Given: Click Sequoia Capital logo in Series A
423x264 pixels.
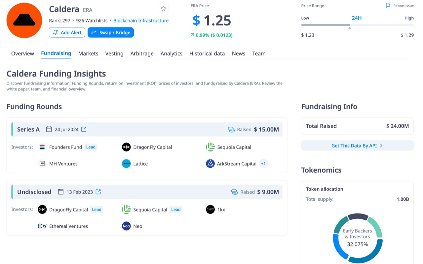Looking at the screenshot, I should click(x=210, y=147).
